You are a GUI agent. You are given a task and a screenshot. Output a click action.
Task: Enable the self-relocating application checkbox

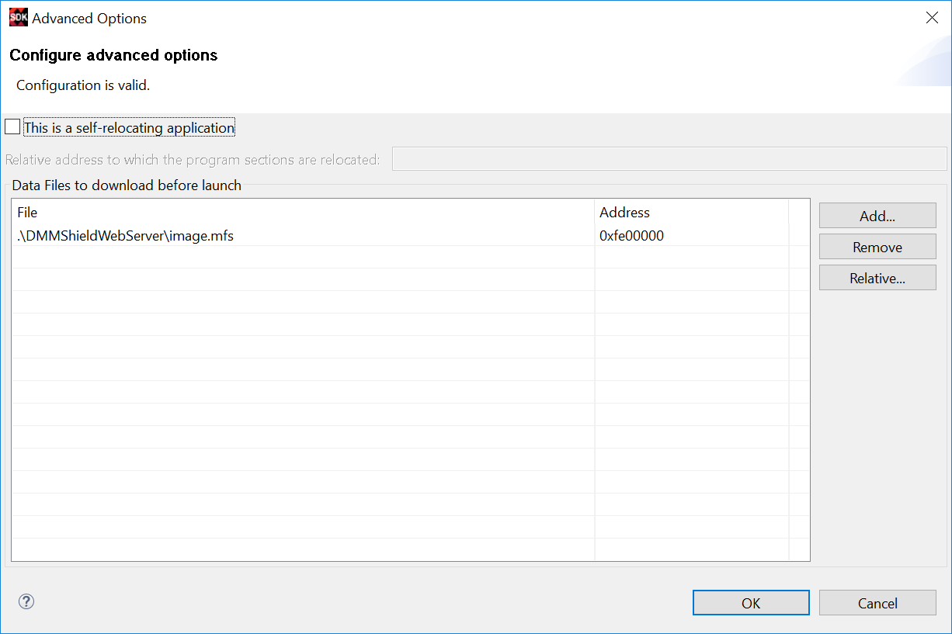point(12,126)
